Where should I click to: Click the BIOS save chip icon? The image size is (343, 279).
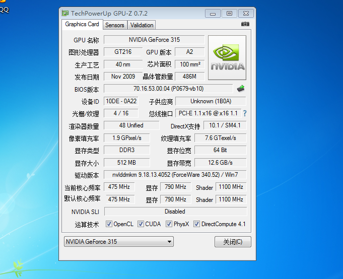[x=241, y=89]
